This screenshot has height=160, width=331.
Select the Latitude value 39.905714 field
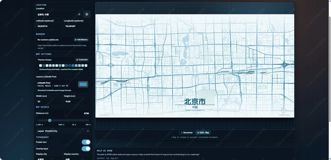[x=49, y=26]
